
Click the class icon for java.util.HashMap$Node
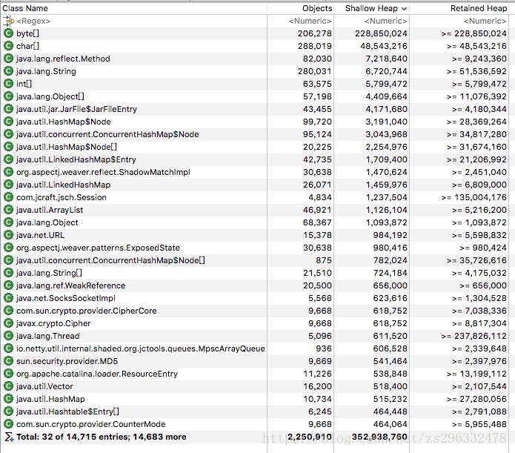(8, 122)
